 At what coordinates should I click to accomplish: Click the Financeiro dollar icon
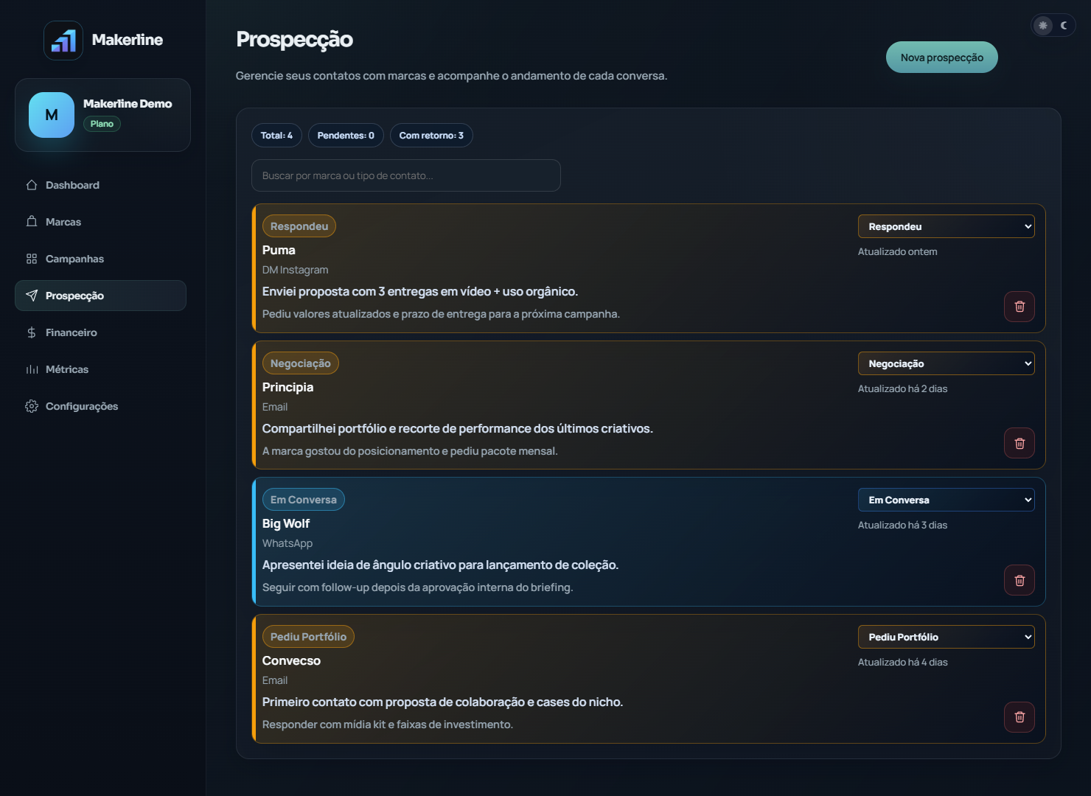point(32,332)
